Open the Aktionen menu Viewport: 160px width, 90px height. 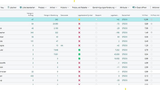(x=156, y=7)
